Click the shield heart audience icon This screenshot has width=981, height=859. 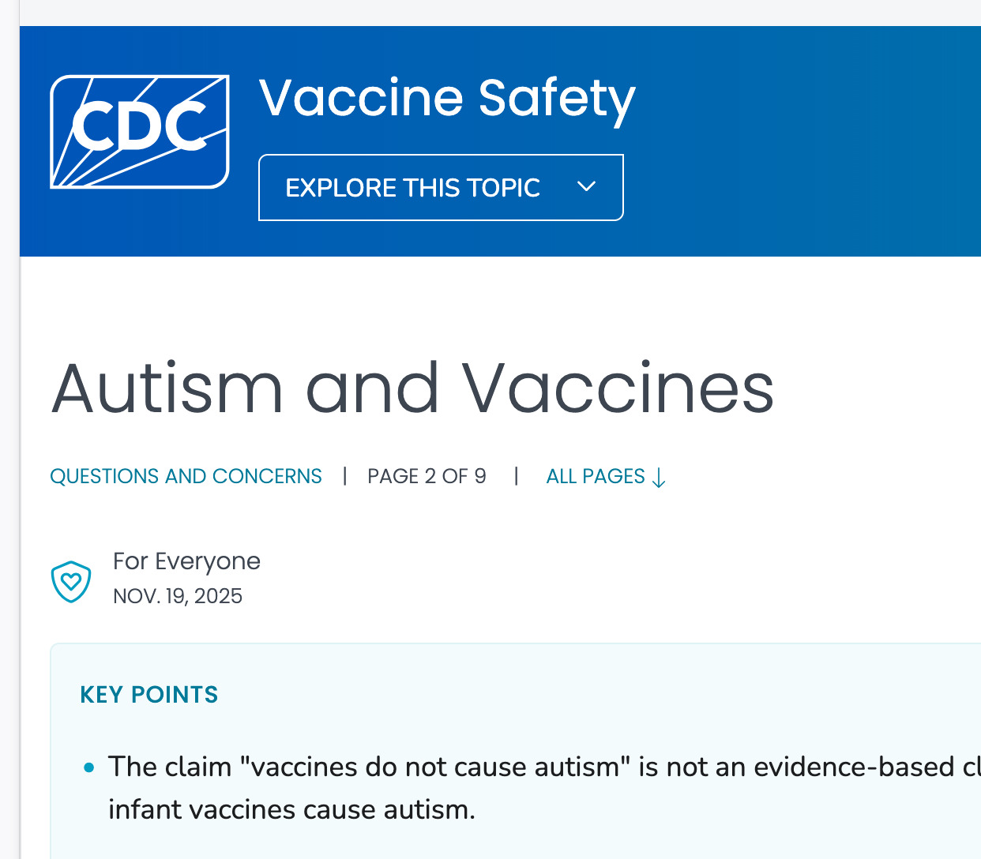[x=71, y=582]
